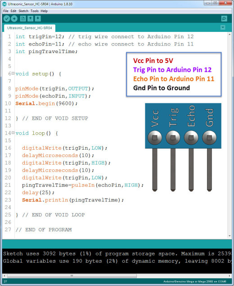Screen dimensions: 234x286
Task: Click the console horizontal scrollbar thumb
Action: click(x=72, y=276)
